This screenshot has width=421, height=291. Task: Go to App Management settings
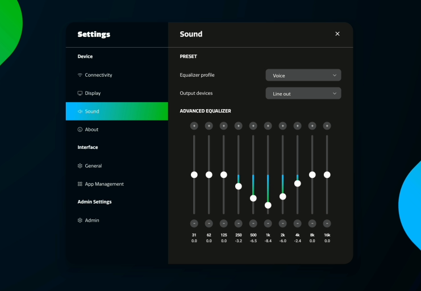pyautogui.click(x=117, y=184)
